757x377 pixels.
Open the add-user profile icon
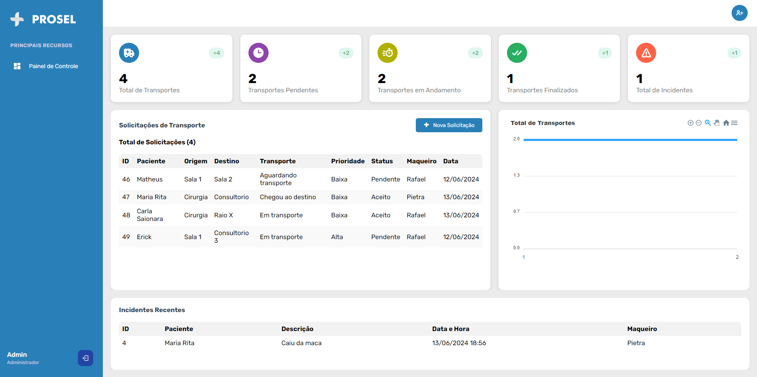pos(739,13)
